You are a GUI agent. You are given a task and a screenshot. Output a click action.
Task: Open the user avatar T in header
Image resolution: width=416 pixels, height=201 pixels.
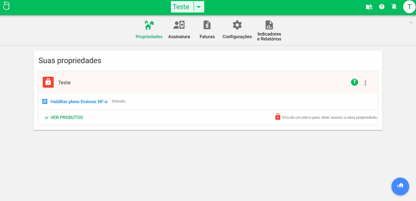(x=409, y=7)
